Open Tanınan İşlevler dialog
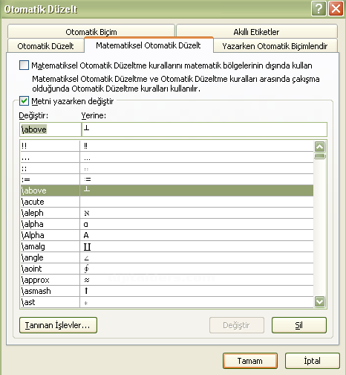 point(58,325)
